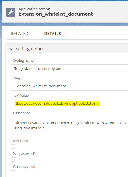Collapse the Setting details chevron
Image resolution: width=128 pixels, height=177 pixels.
11,49
